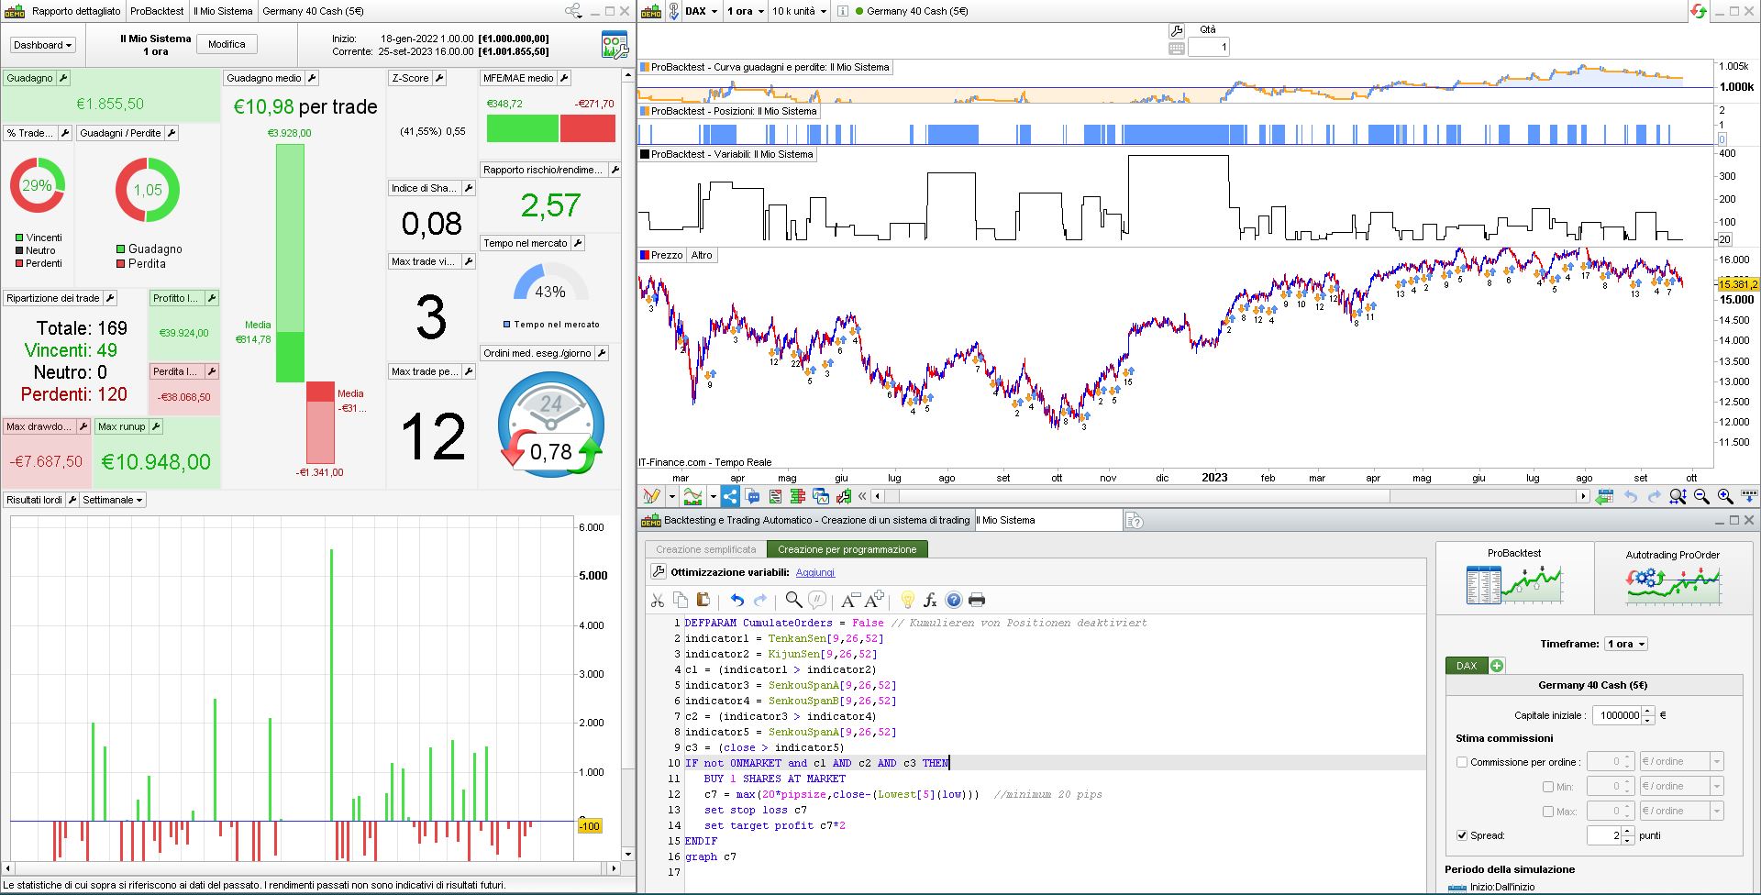The width and height of the screenshot is (1761, 895).
Task: Click the Aggiungi link for variable optimization
Action: (814, 572)
